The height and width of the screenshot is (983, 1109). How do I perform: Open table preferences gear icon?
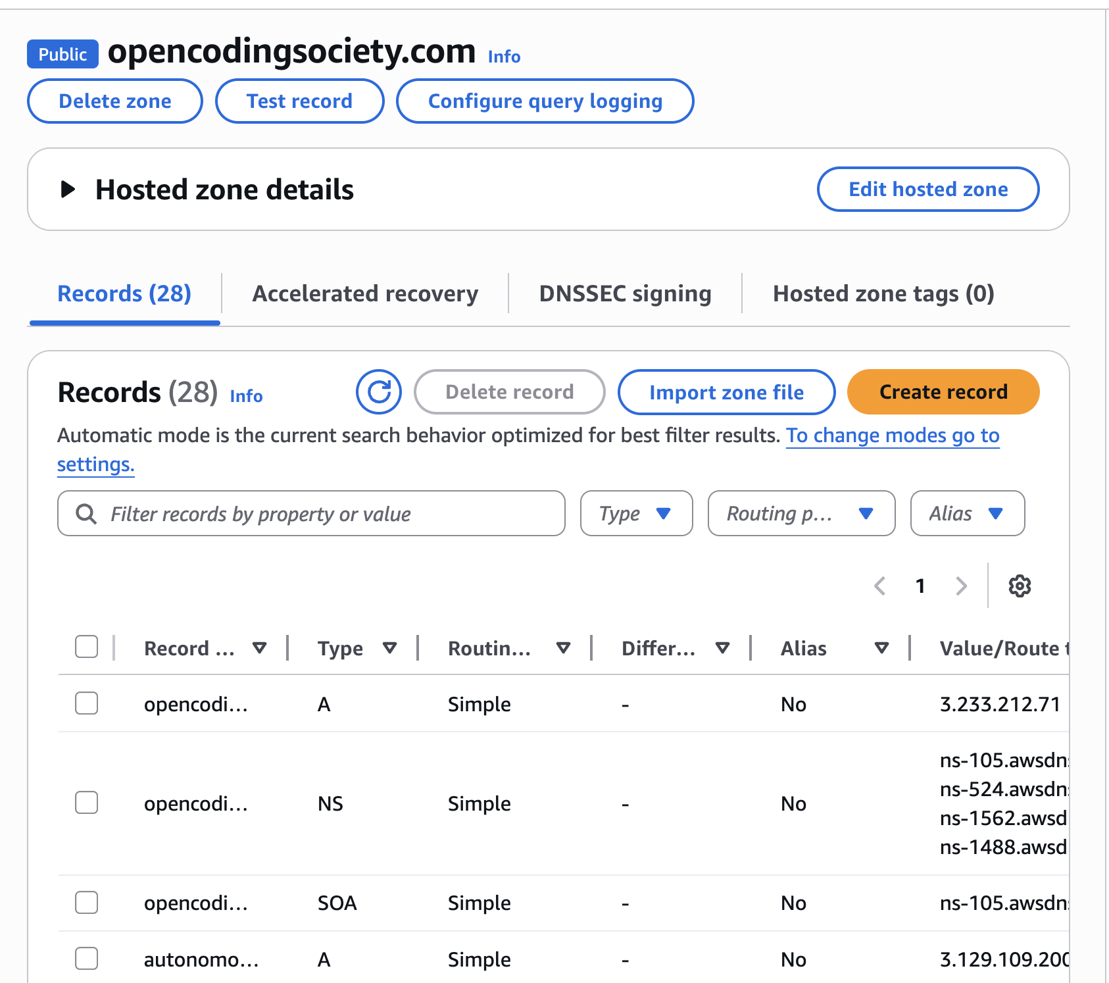click(1020, 586)
